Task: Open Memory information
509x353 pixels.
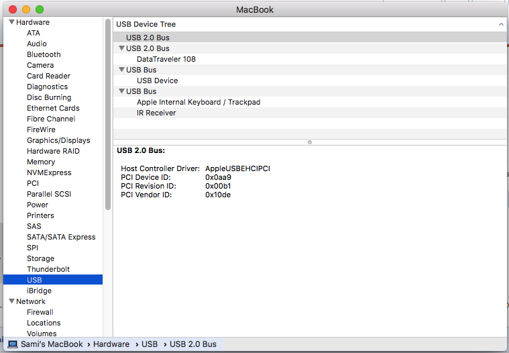Action: 41,162
